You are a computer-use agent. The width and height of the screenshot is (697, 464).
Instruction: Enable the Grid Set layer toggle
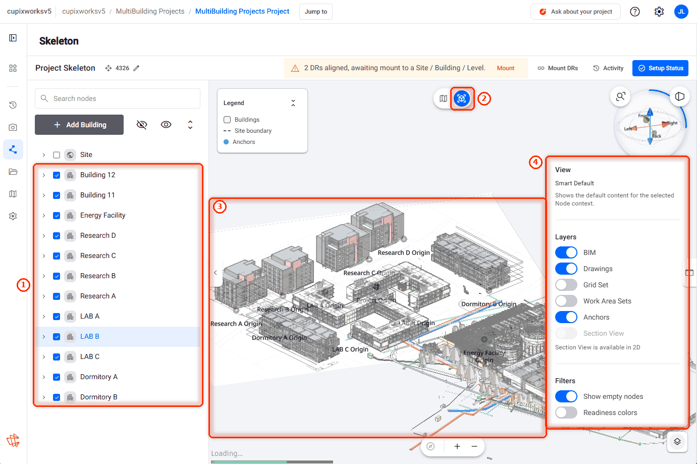[x=566, y=285]
